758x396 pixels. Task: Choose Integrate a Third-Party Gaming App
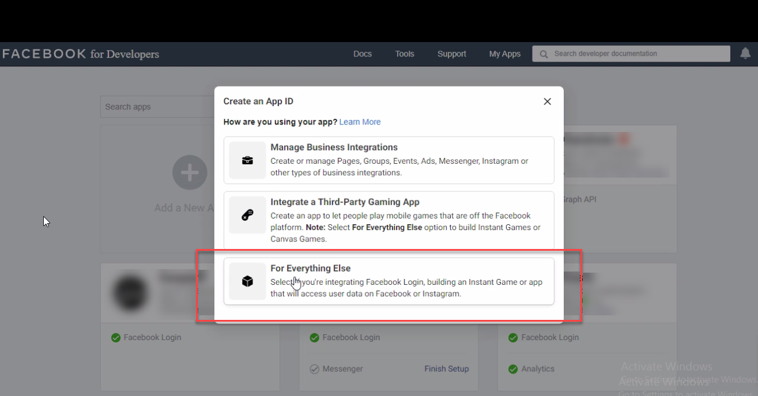tap(389, 220)
